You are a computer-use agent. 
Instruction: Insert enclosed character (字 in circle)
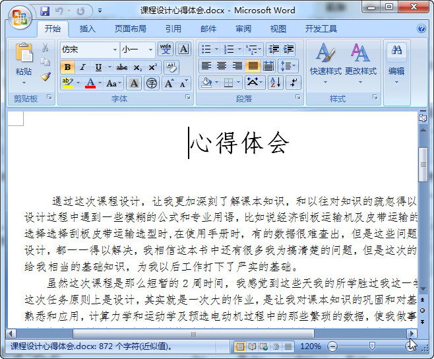[152, 83]
